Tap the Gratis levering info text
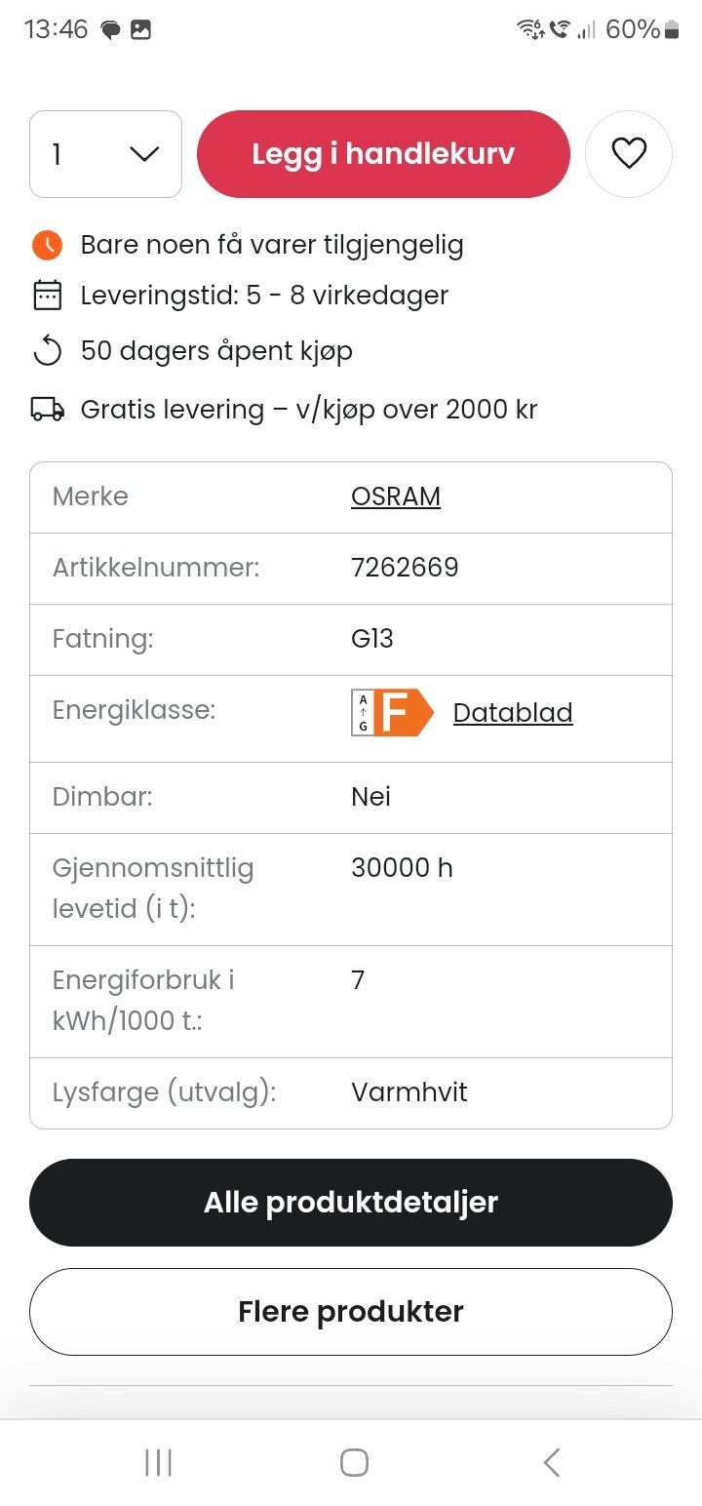 (309, 410)
